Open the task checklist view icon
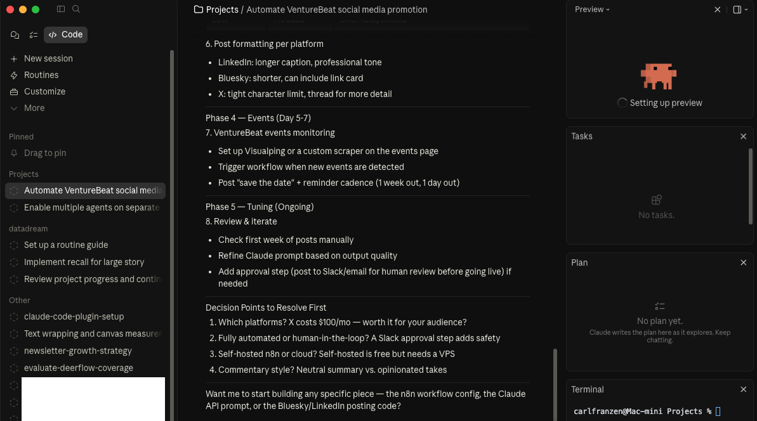This screenshot has width=757, height=421. coord(34,35)
